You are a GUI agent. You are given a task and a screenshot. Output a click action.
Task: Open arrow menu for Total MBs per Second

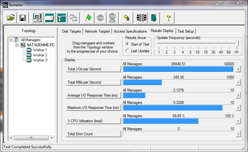238,82
